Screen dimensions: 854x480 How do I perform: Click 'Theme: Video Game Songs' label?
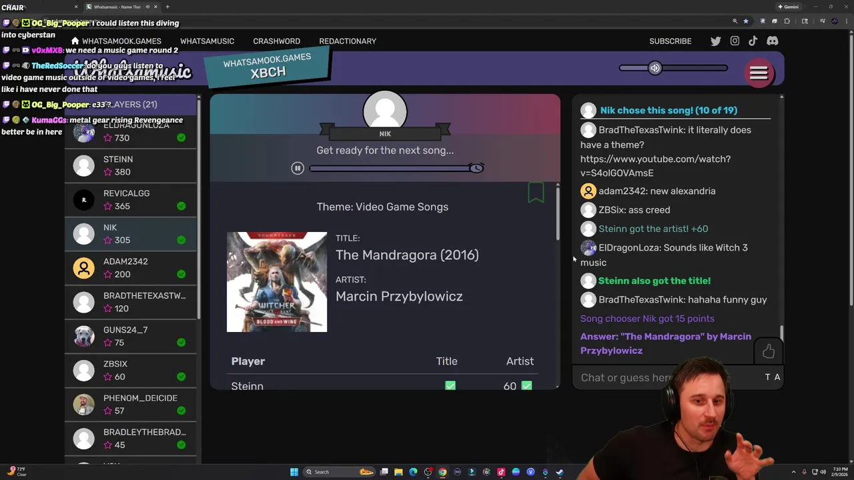(x=382, y=207)
